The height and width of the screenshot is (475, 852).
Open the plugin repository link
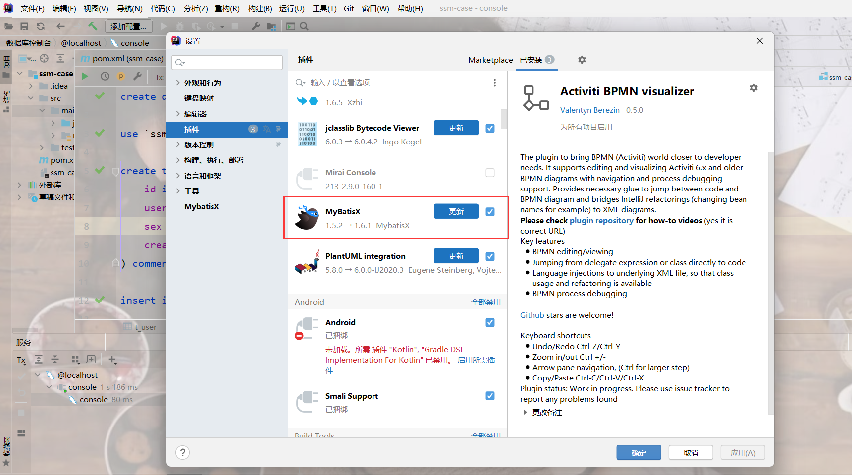pyautogui.click(x=601, y=220)
